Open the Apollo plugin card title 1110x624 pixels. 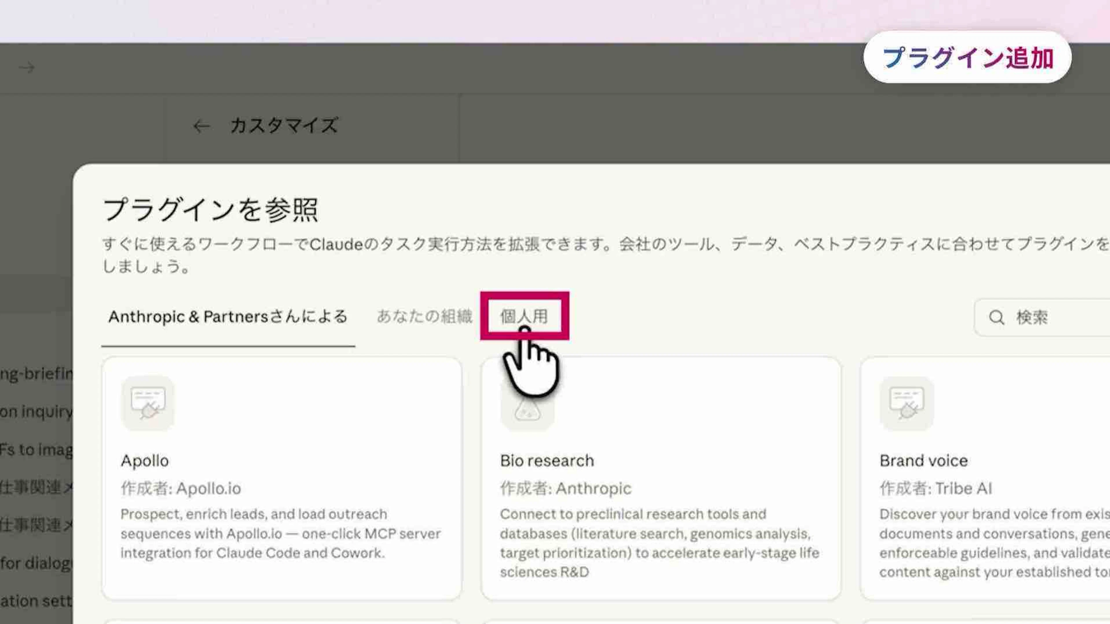pos(145,461)
